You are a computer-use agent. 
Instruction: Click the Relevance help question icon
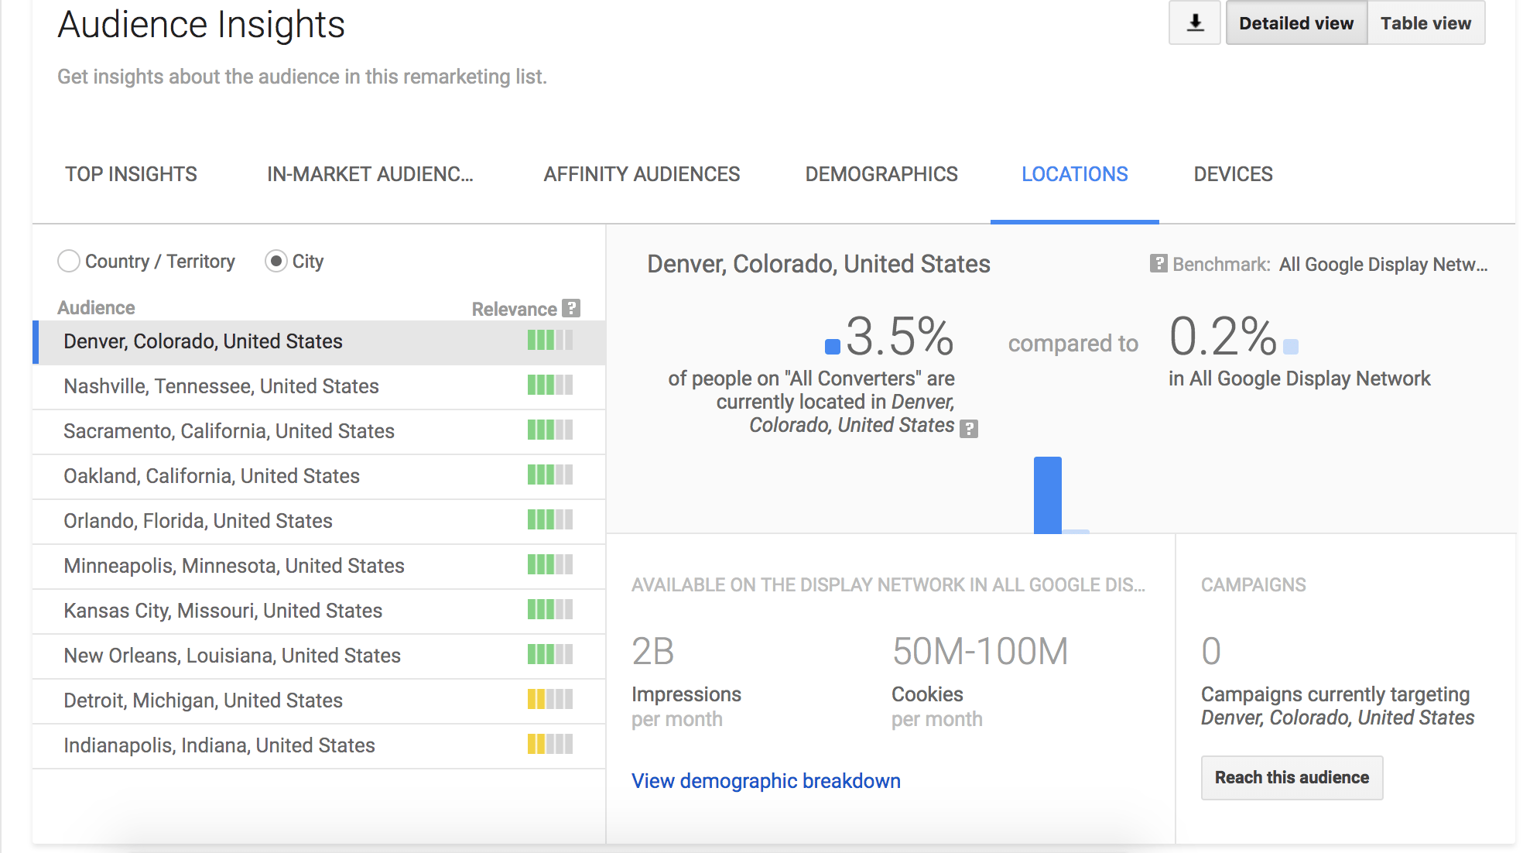(x=571, y=308)
